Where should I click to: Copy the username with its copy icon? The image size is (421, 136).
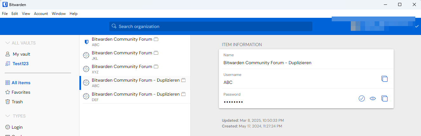(384, 79)
